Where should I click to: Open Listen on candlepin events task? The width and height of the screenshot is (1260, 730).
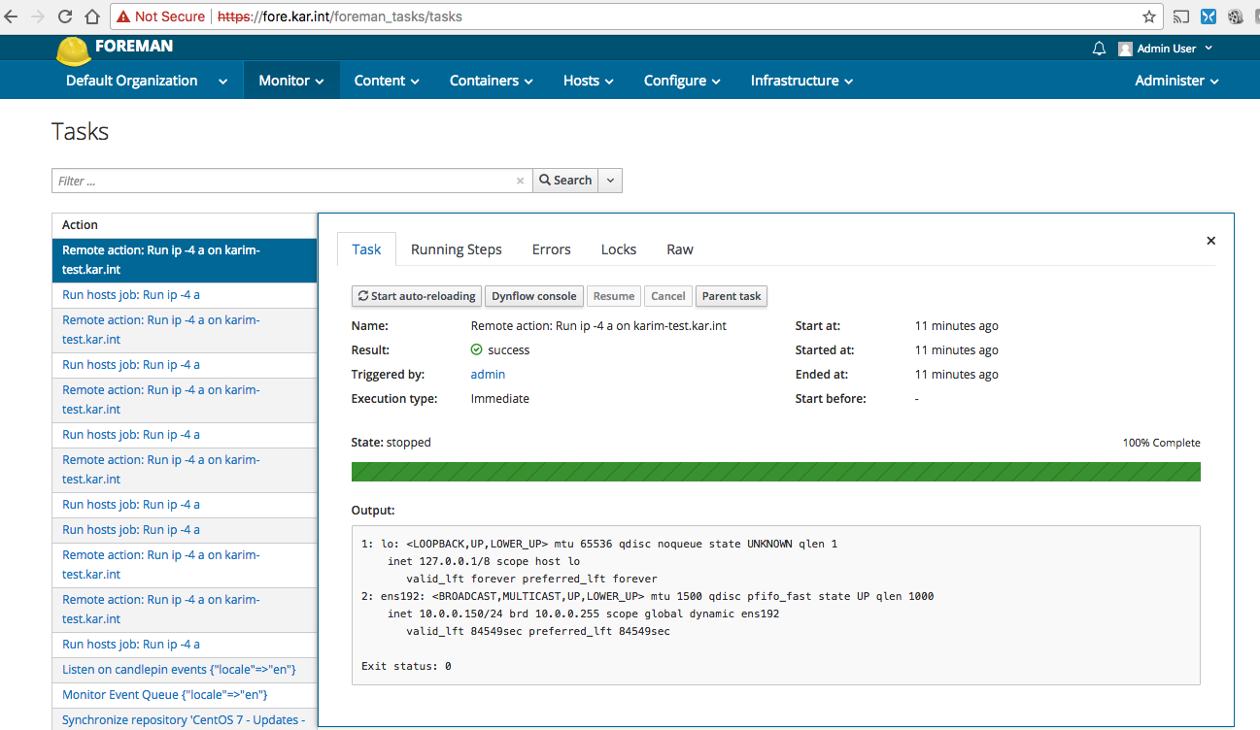179,670
